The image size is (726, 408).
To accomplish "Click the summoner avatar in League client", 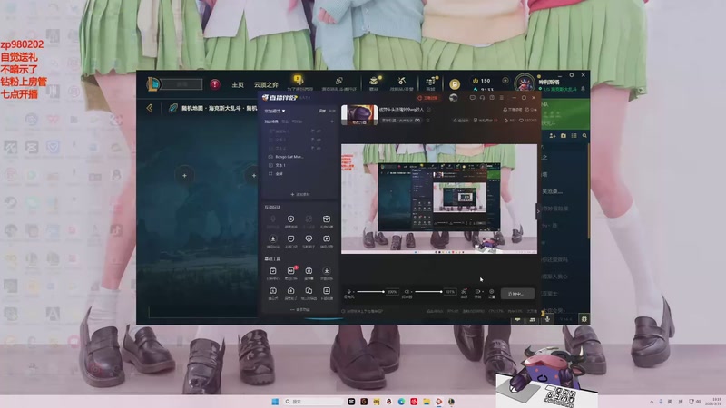I will [x=525, y=84].
